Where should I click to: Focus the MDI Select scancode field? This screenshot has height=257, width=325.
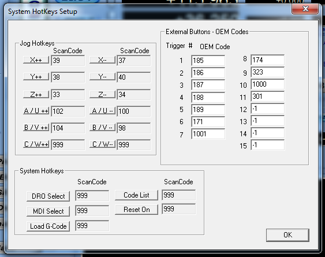click(x=92, y=211)
